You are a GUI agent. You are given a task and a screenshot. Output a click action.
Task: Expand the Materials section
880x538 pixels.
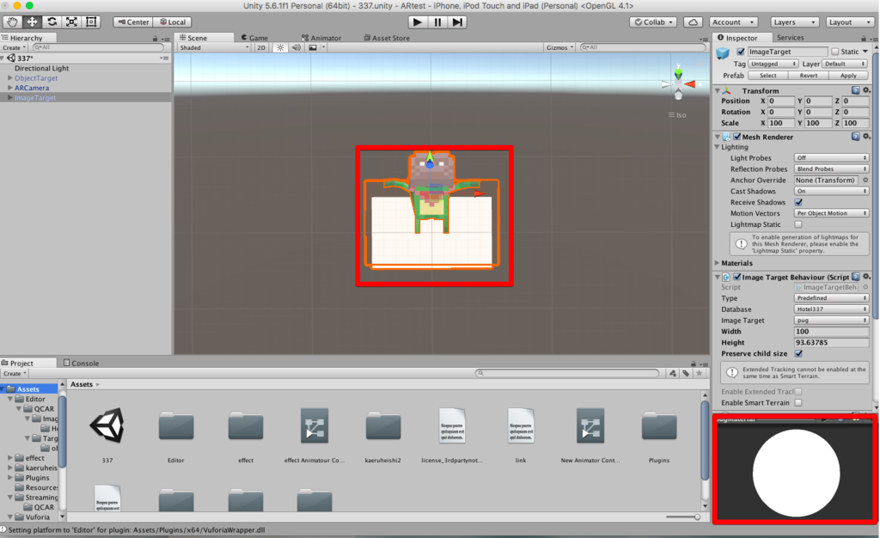pyautogui.click(x=718, y=263)
